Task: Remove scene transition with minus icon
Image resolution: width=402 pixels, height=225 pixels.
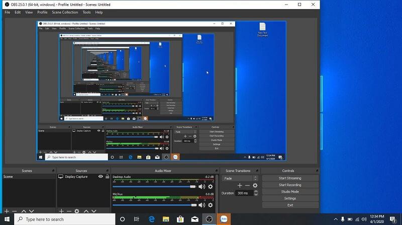Action: click(x=247, y=185)
